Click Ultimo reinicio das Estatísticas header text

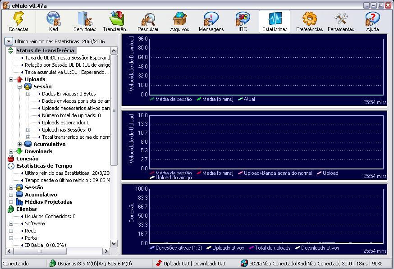point(60,41)
